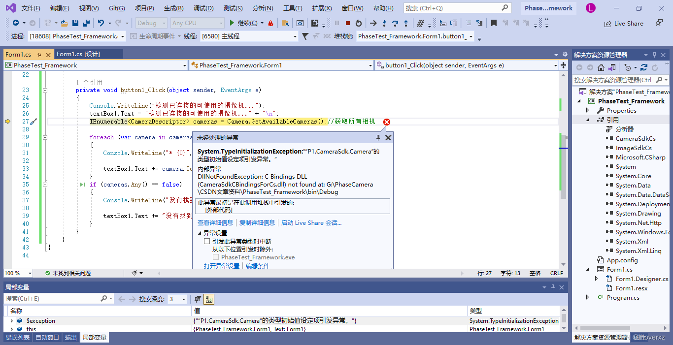Click the thread filter funnel icon

305,36
